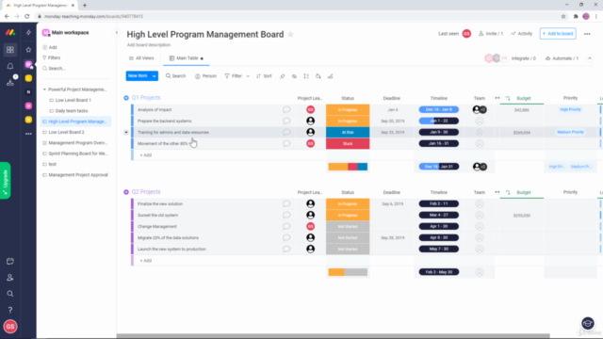Open the Person filter

tap(205, 76)
